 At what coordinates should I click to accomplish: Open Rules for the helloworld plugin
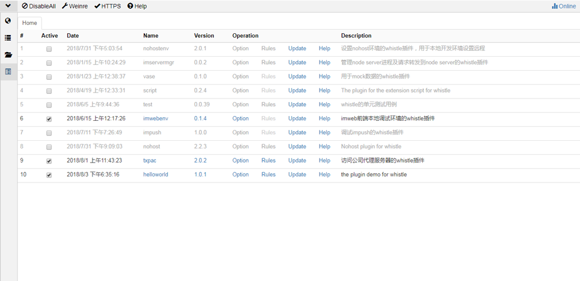click(x=268, y=175)
